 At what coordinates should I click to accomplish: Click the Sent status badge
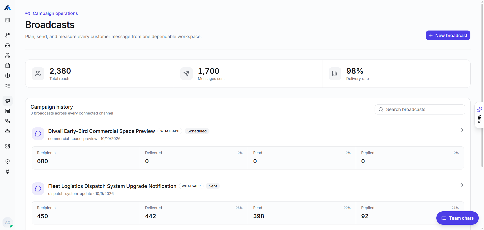pos(213,186)
